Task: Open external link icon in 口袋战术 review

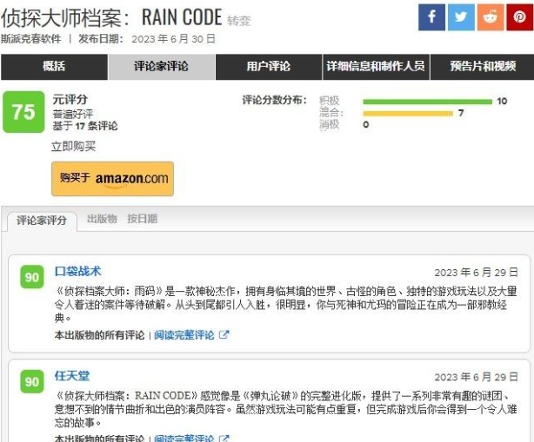Action: coord(224,335)
